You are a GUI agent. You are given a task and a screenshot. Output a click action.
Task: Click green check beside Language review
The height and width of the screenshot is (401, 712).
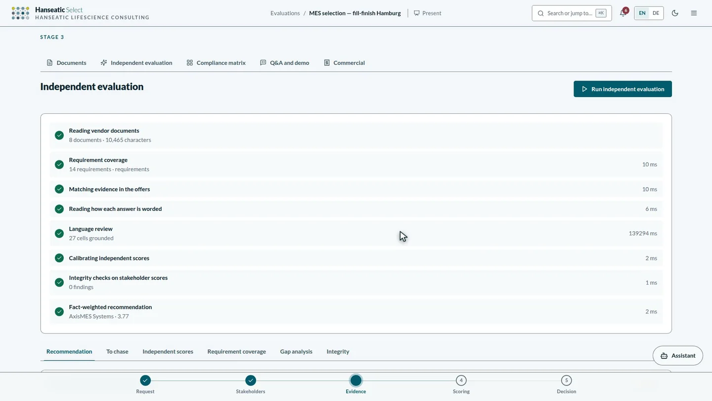coord(59,233)
